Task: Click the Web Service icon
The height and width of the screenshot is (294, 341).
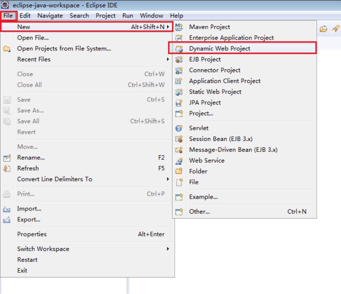Action: click(x=179, y=161)
